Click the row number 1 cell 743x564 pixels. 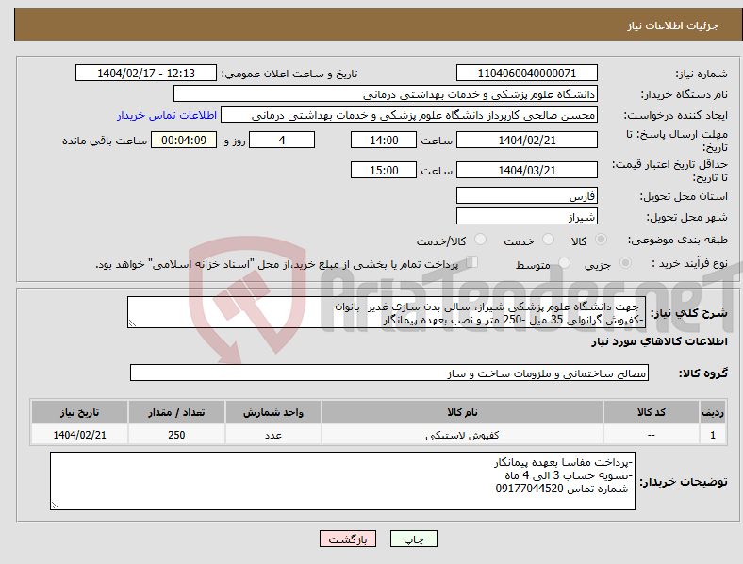pyautogui.click(x=713, y=435)
